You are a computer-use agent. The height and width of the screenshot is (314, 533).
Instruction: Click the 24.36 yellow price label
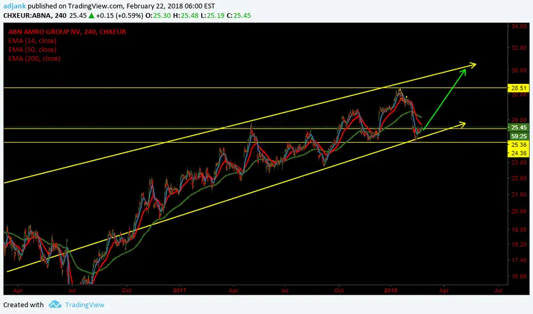[x=518, y=153]
